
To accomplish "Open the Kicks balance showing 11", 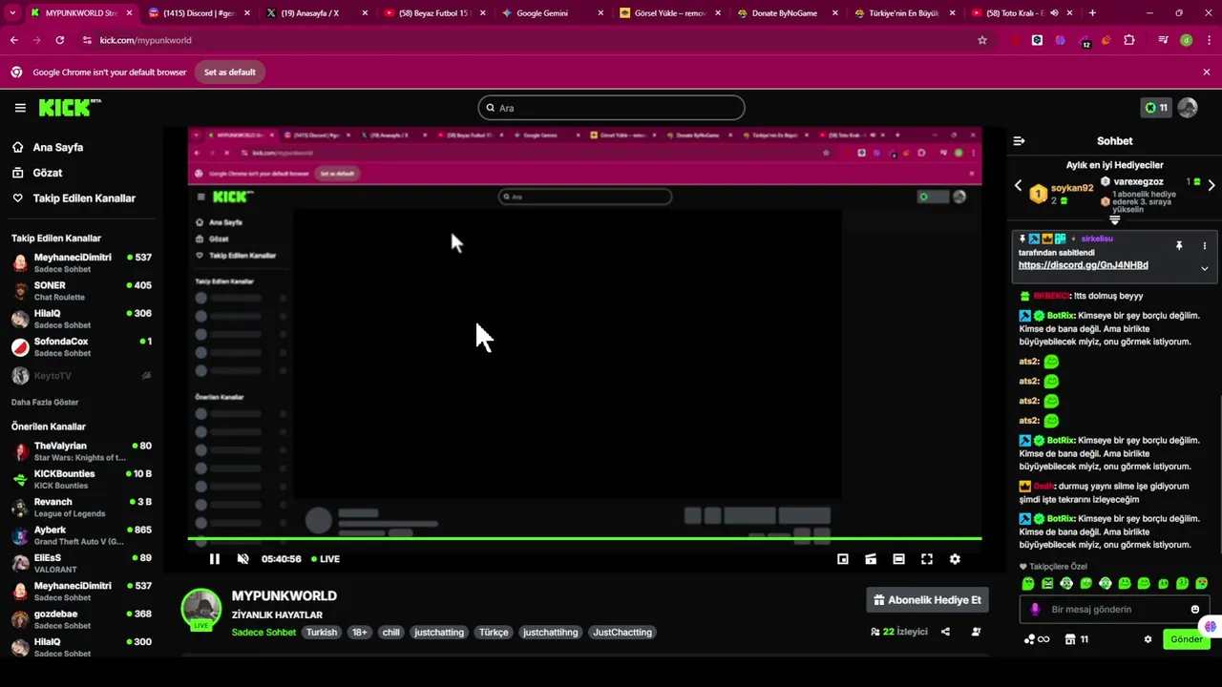I will 1156,108.
